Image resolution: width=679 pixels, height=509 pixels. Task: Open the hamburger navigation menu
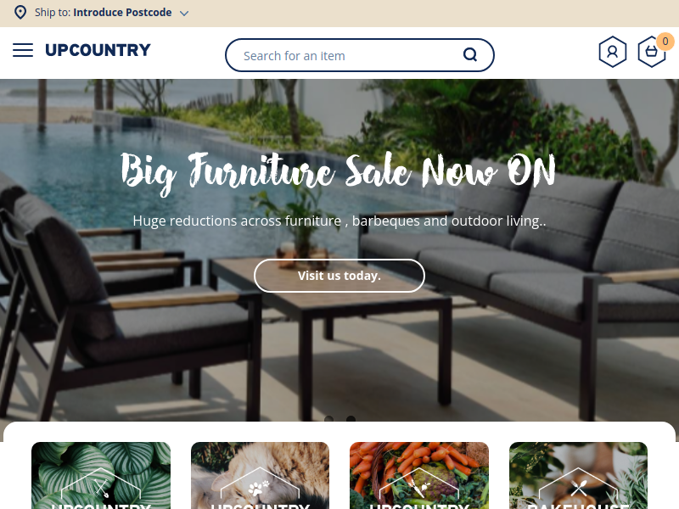pyautogui.click(x=23, y=50)
